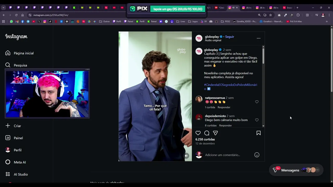
Task: Open comment bubble icon under post
Action: 207,133
